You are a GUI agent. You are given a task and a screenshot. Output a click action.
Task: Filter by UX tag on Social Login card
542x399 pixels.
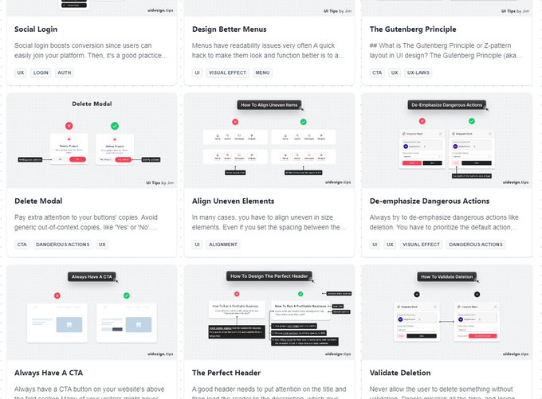21,72
